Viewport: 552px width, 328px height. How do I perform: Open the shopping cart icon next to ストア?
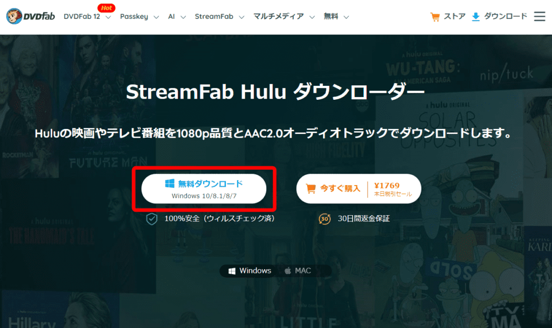coord(434,16)
